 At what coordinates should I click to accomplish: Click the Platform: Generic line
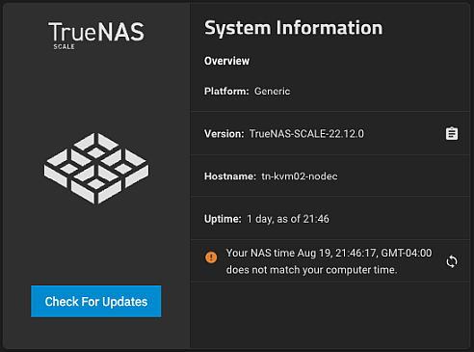(247, 92)
